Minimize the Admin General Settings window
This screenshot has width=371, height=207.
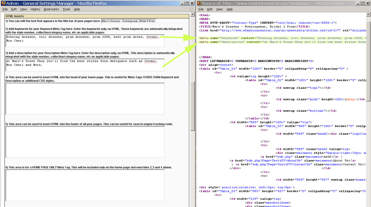pos(181,3)
